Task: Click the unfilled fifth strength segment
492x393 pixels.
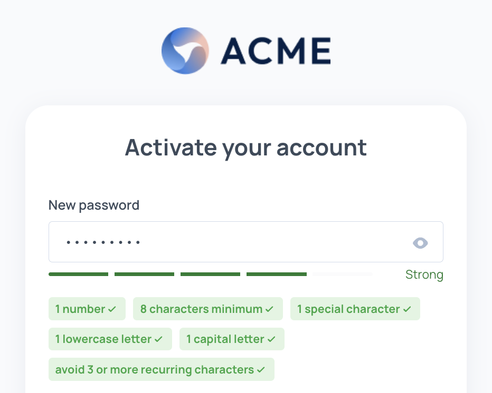Action: [x=342, y=274]
